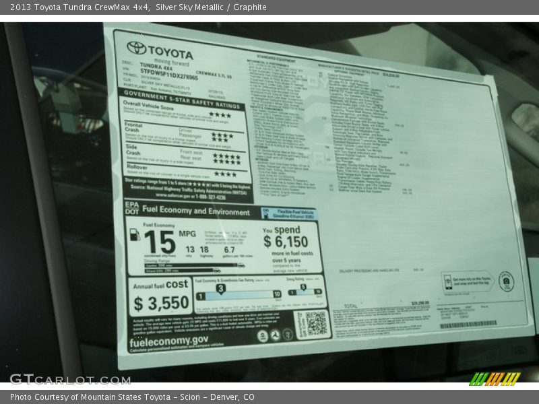Viewport: 539px width, 404px height.
Task: Click the '$ 6,150' you spend amount
Action: (286, 242)
